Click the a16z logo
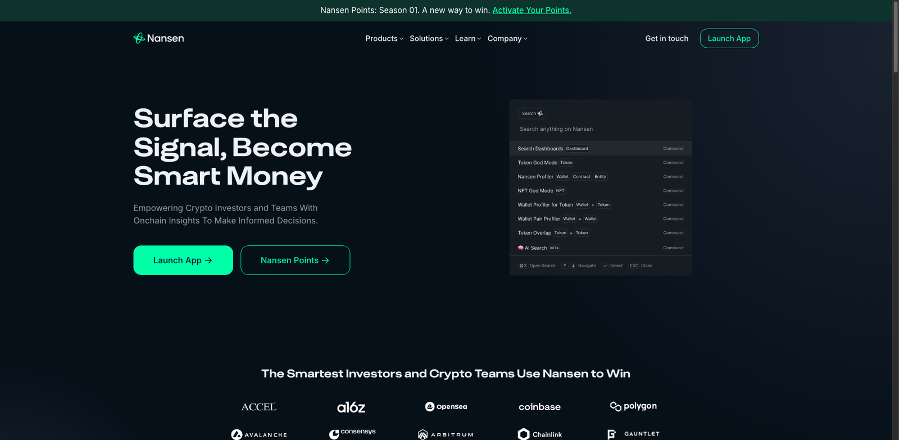899x440 pixels. [351, 407]
